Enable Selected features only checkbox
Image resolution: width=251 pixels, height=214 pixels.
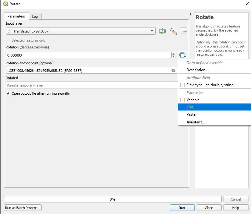point(8,40)
